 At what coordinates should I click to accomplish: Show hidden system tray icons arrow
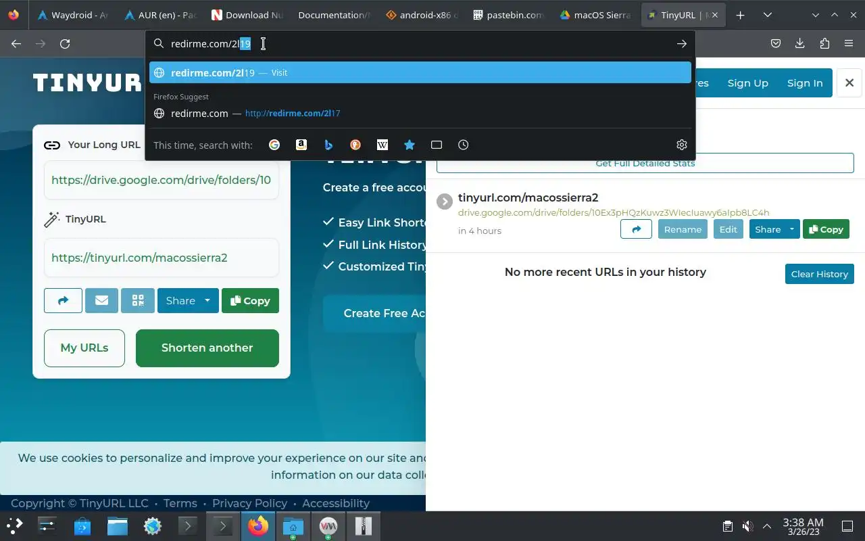point(767,526)
